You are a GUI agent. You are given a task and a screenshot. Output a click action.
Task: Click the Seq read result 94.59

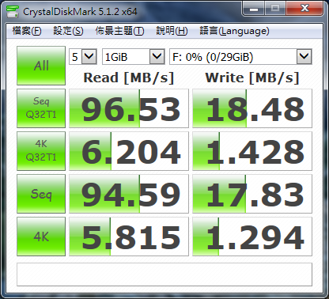(129, 194)
